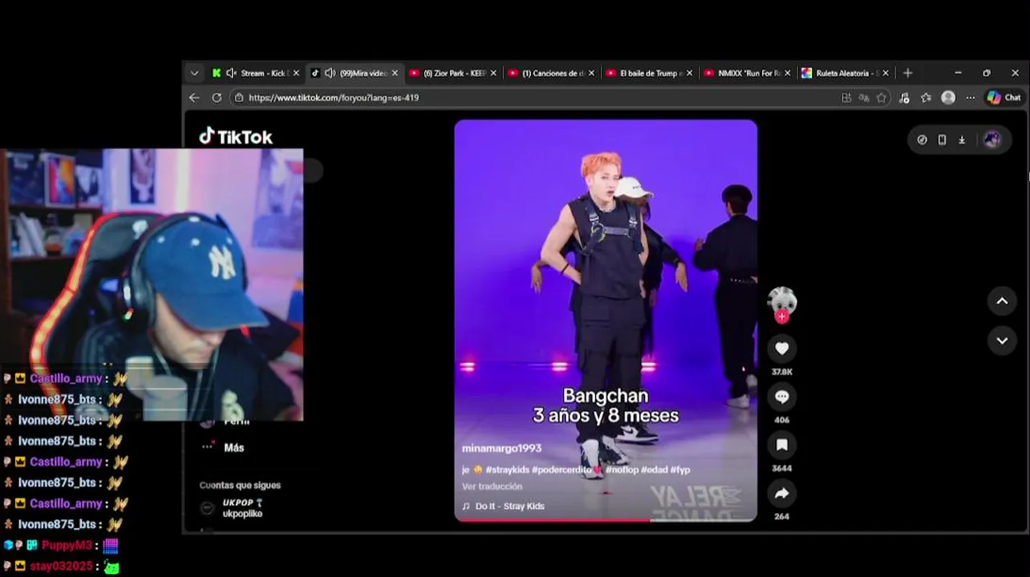The height and width of the screenshot is (577, 1030).
Task: Click the TikTok logo
Action: 236,137
